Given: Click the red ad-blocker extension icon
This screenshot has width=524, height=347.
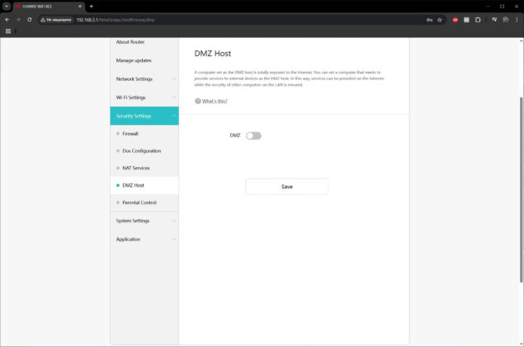Looking at the screenshot, I should [x=456, y=20].
